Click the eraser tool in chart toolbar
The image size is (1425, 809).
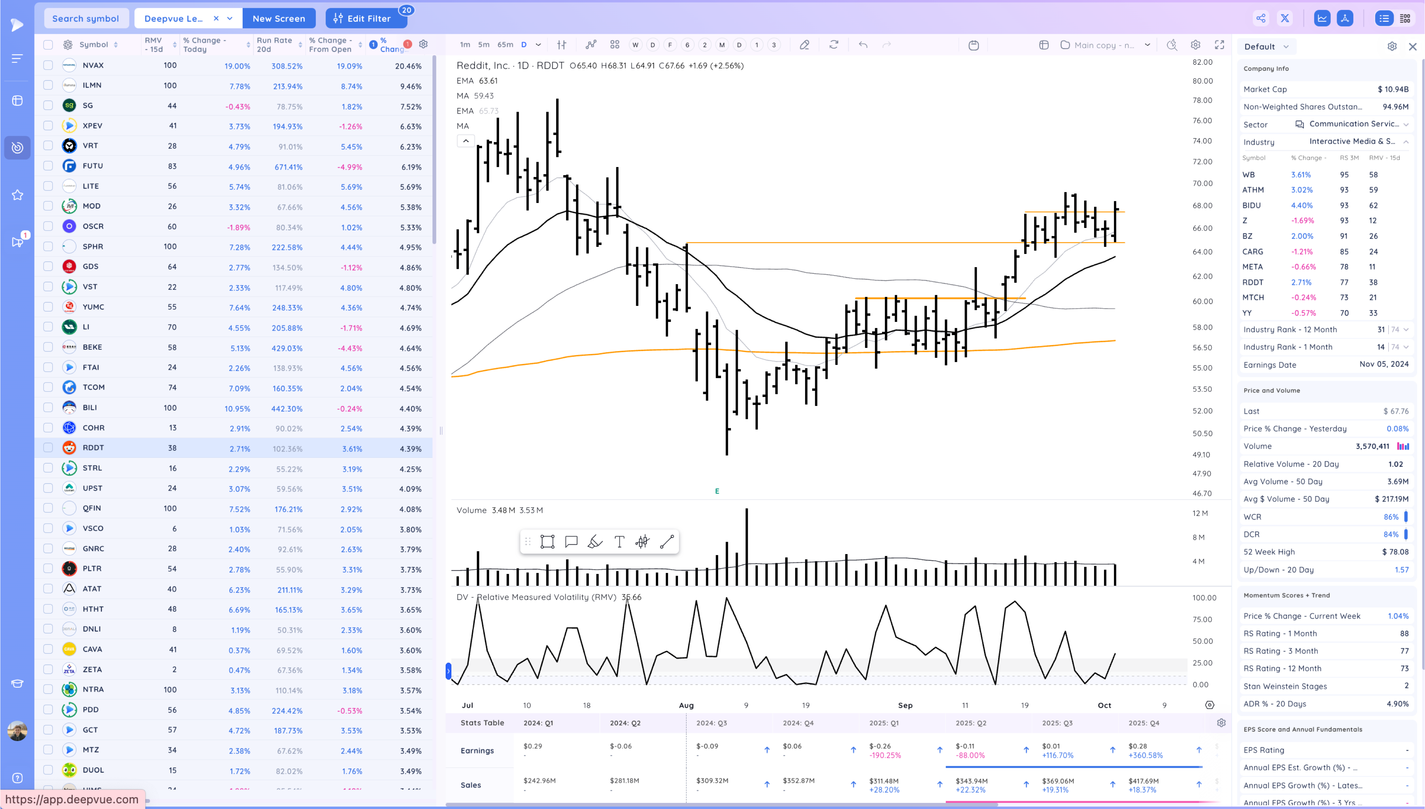tap(804, 45)
